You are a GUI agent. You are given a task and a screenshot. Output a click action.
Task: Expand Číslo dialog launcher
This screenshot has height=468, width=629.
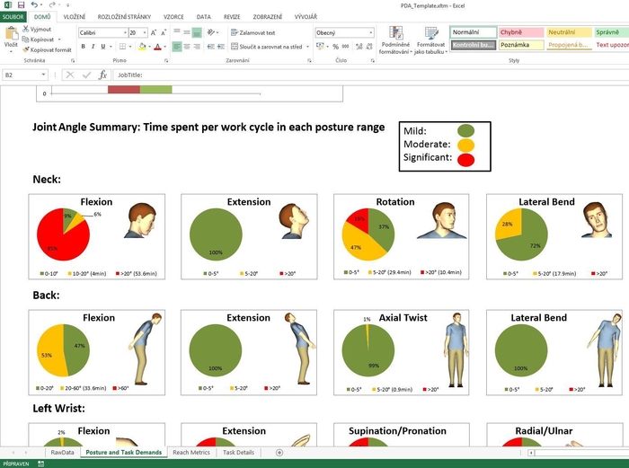[x=373, y=60]
